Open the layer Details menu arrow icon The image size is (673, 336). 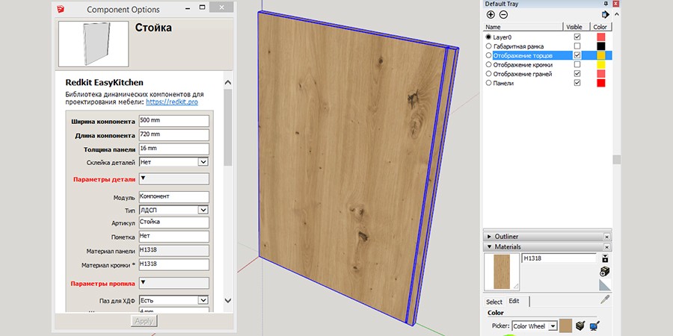605,14
